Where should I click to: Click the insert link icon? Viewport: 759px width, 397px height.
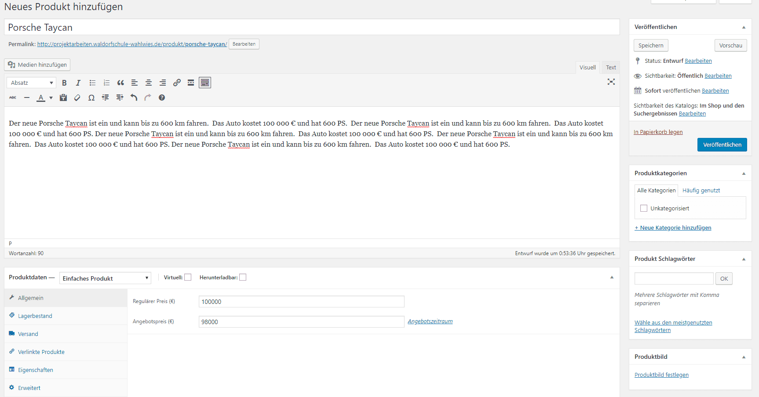pyautogui.click(x=177, y=83)
